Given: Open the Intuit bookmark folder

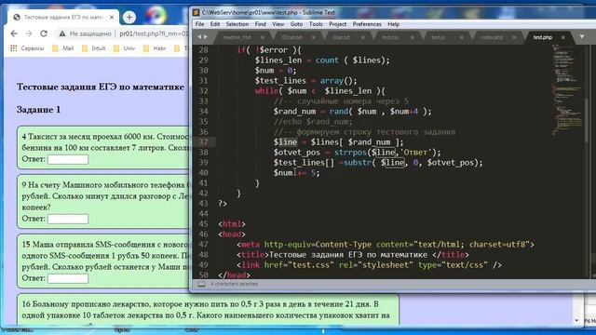Looking at the screenshot, I should click(93, 48).
